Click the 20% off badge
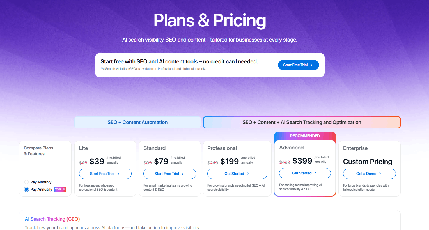Screen dimensions: 429x230 (60, 189)
